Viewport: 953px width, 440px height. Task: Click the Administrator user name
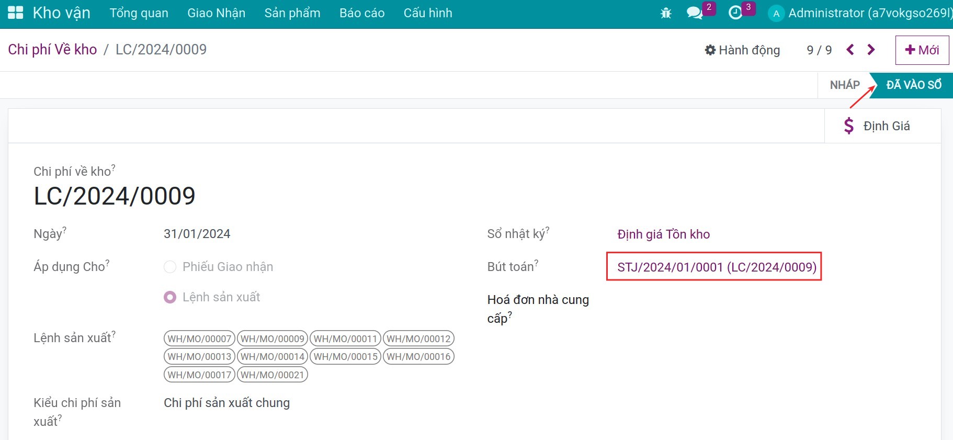click(x=870, y=13)
